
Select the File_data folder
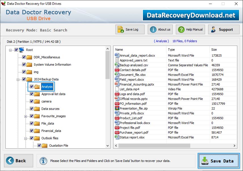48,123
